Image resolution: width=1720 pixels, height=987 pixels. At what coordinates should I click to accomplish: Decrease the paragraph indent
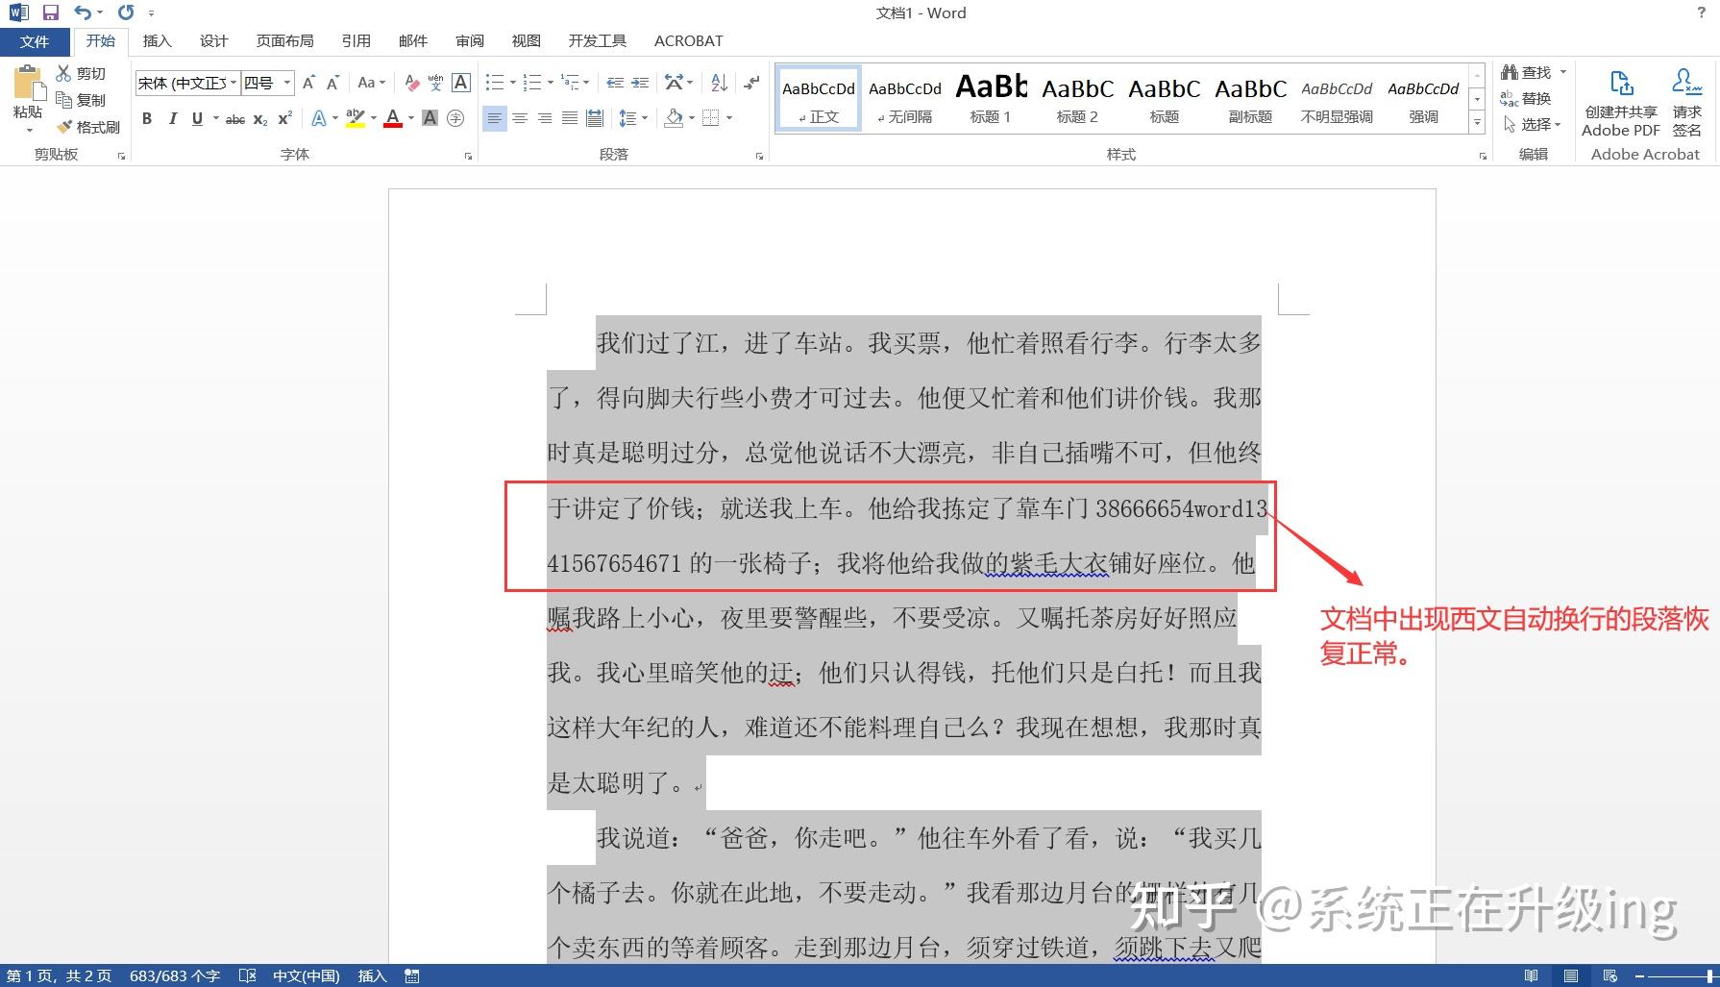pos(615,83)
